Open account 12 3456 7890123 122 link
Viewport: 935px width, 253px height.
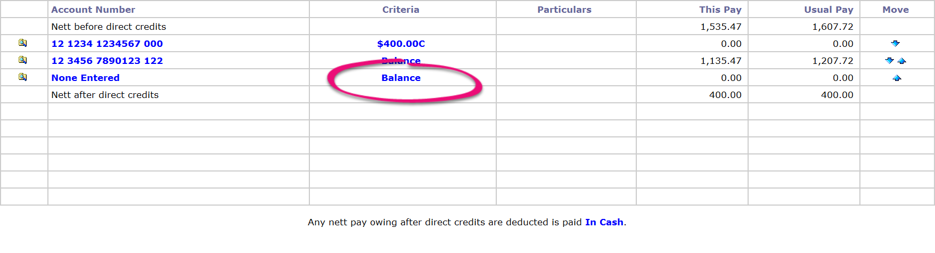tap(107, 61)
